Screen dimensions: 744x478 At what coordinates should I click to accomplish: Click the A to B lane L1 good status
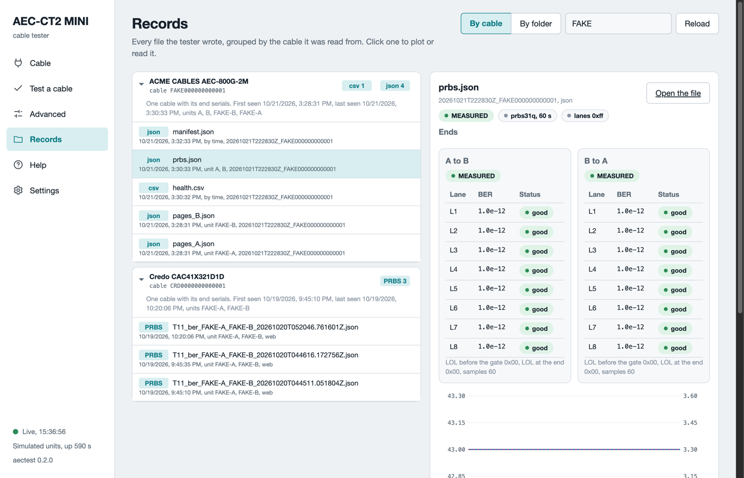click(536, 212)
